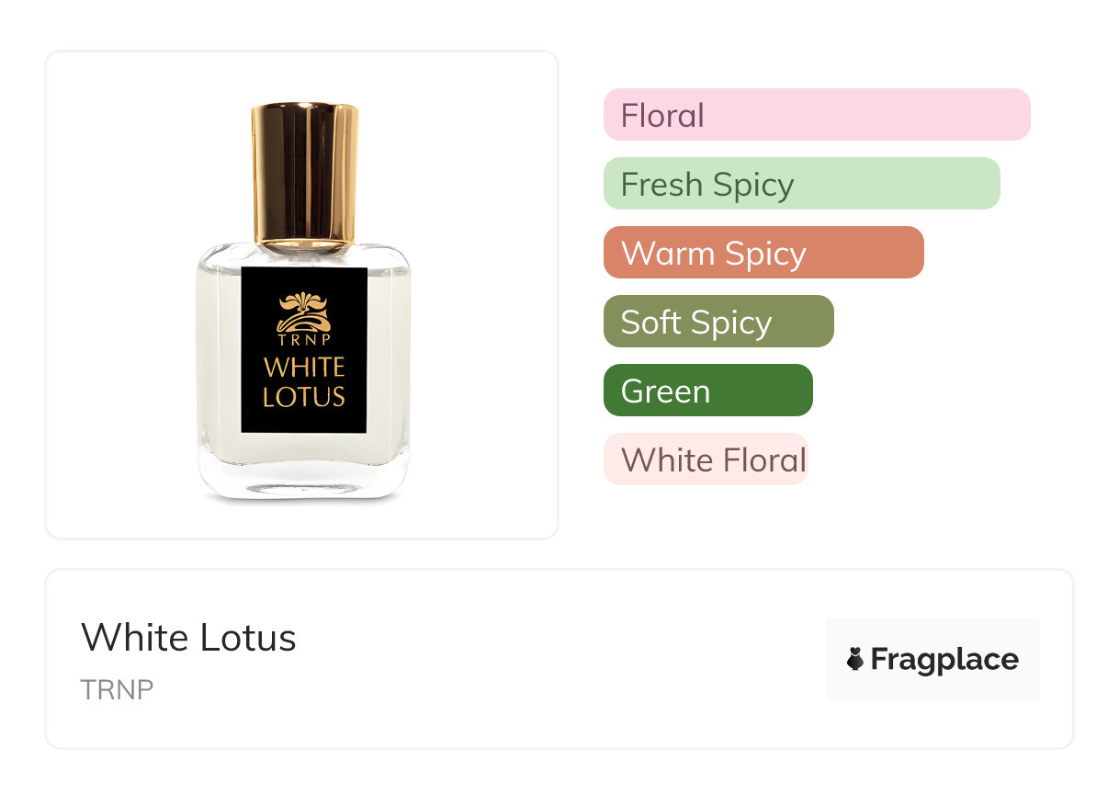Select the Floral accord bar

816,115
